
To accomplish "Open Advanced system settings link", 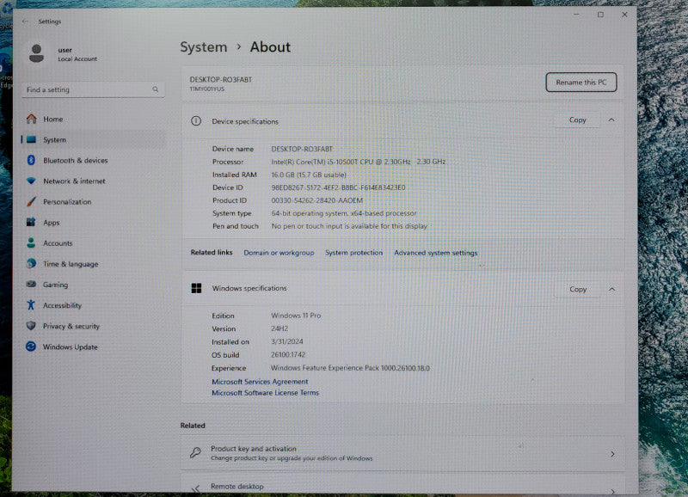I will pos(435,253).
